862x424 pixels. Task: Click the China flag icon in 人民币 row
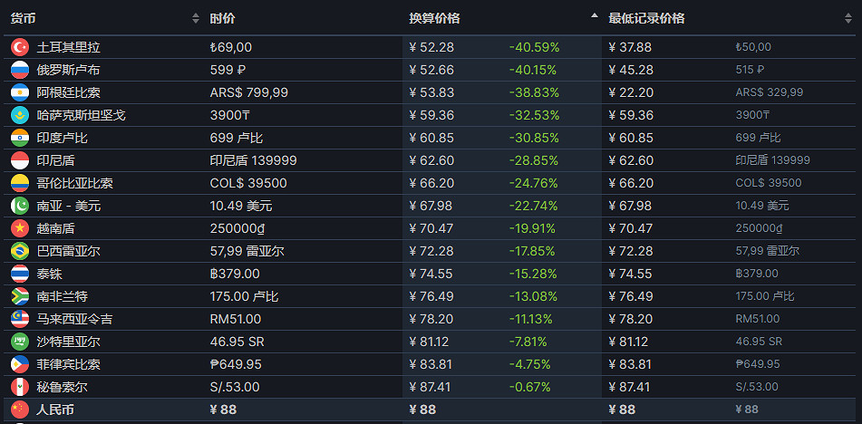click(x=20, y=410)
